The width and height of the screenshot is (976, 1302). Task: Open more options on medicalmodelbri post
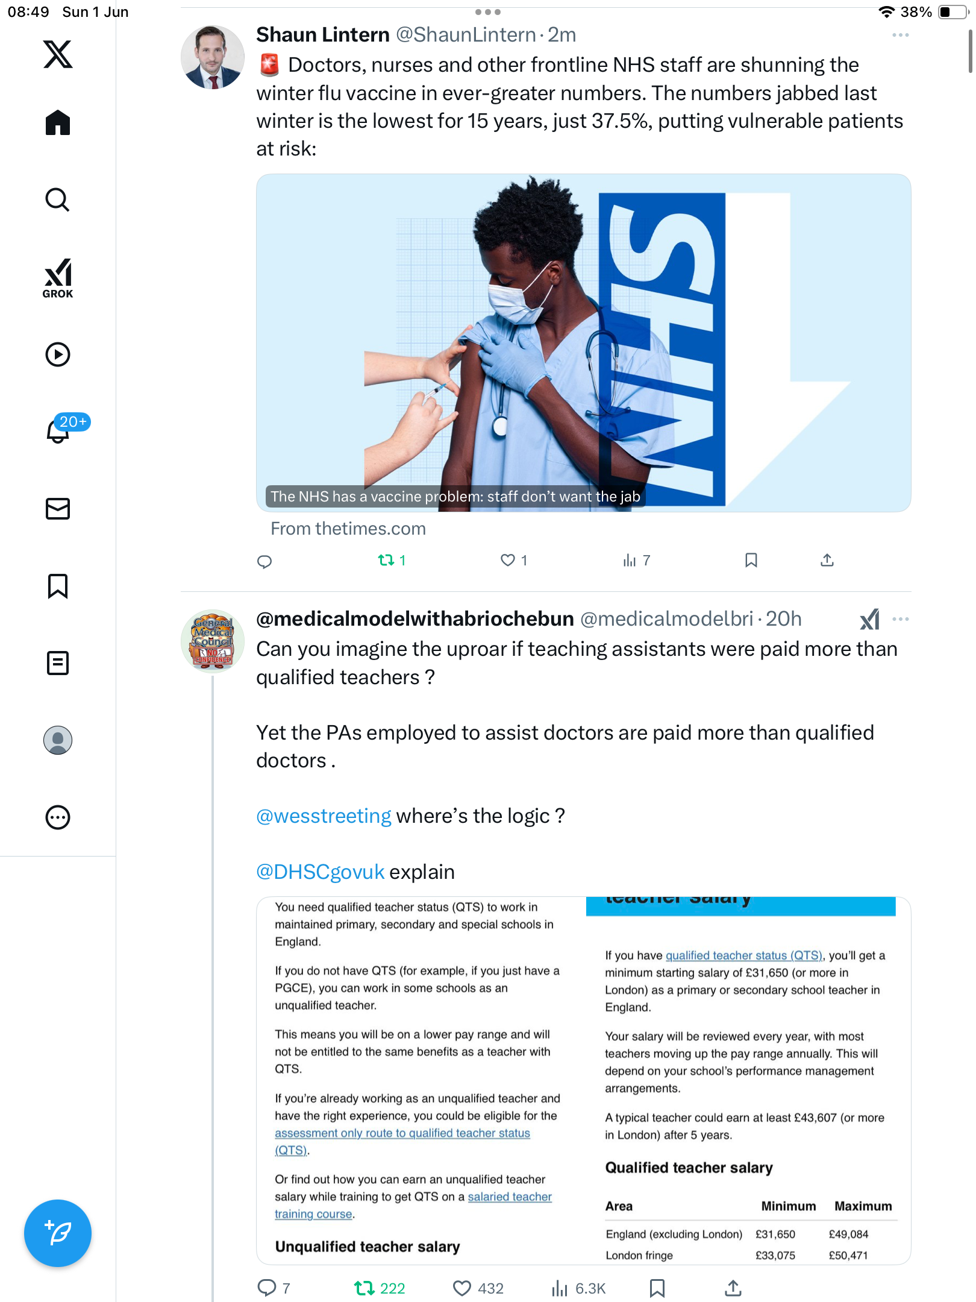901,619
